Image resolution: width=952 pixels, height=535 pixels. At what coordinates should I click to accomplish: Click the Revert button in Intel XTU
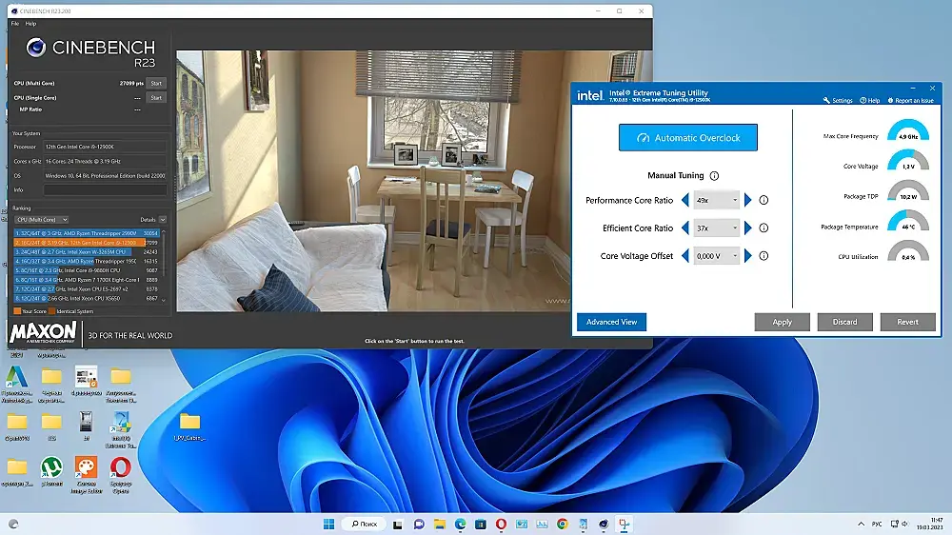[x=907, y=322]
